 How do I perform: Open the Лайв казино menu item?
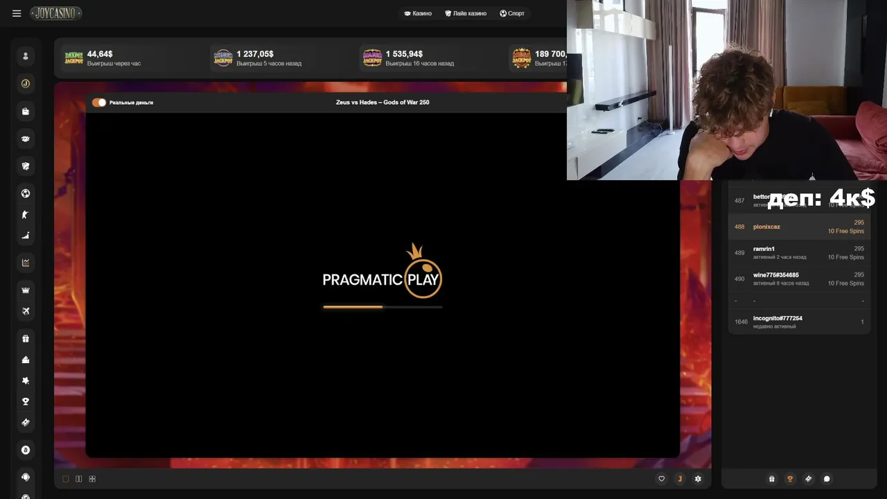[466, 13]
